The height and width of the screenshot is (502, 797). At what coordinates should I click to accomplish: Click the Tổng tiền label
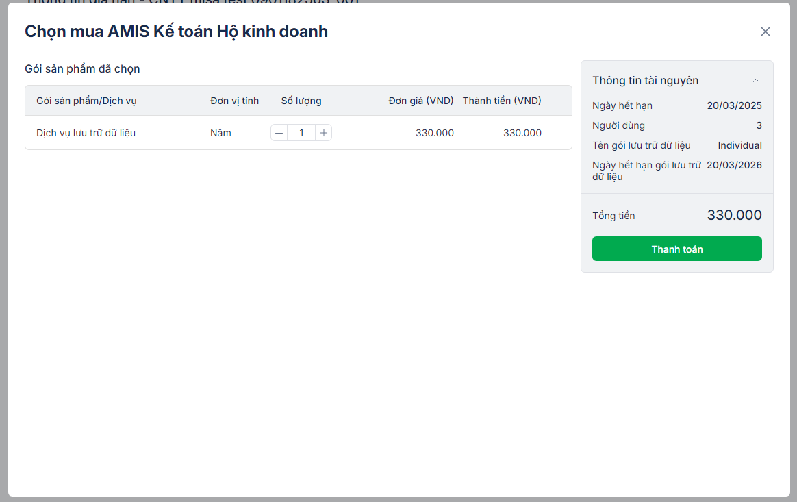tap(613, 216)
